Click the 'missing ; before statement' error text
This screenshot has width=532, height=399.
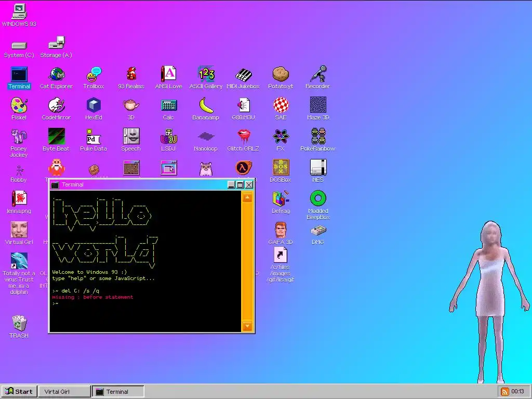click(92, 297)
